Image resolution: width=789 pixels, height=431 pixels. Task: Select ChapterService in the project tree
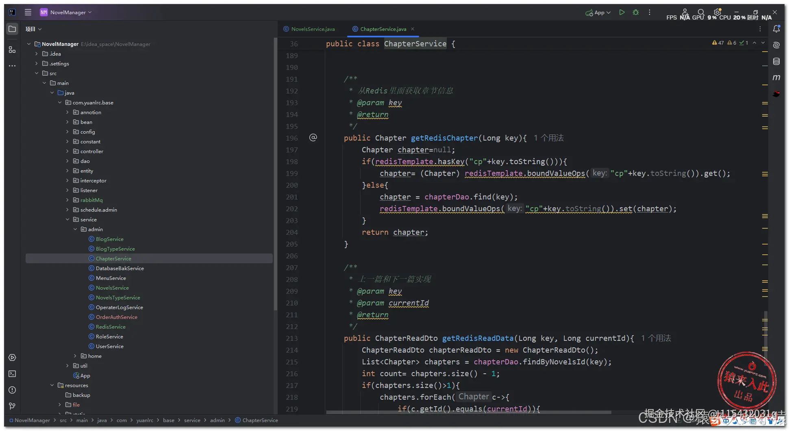point(113,258)
